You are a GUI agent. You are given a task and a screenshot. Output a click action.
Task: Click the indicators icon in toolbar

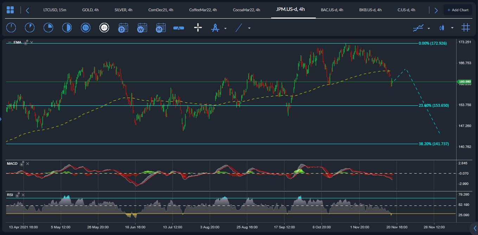pyautogui.click(x=418, y=28)
